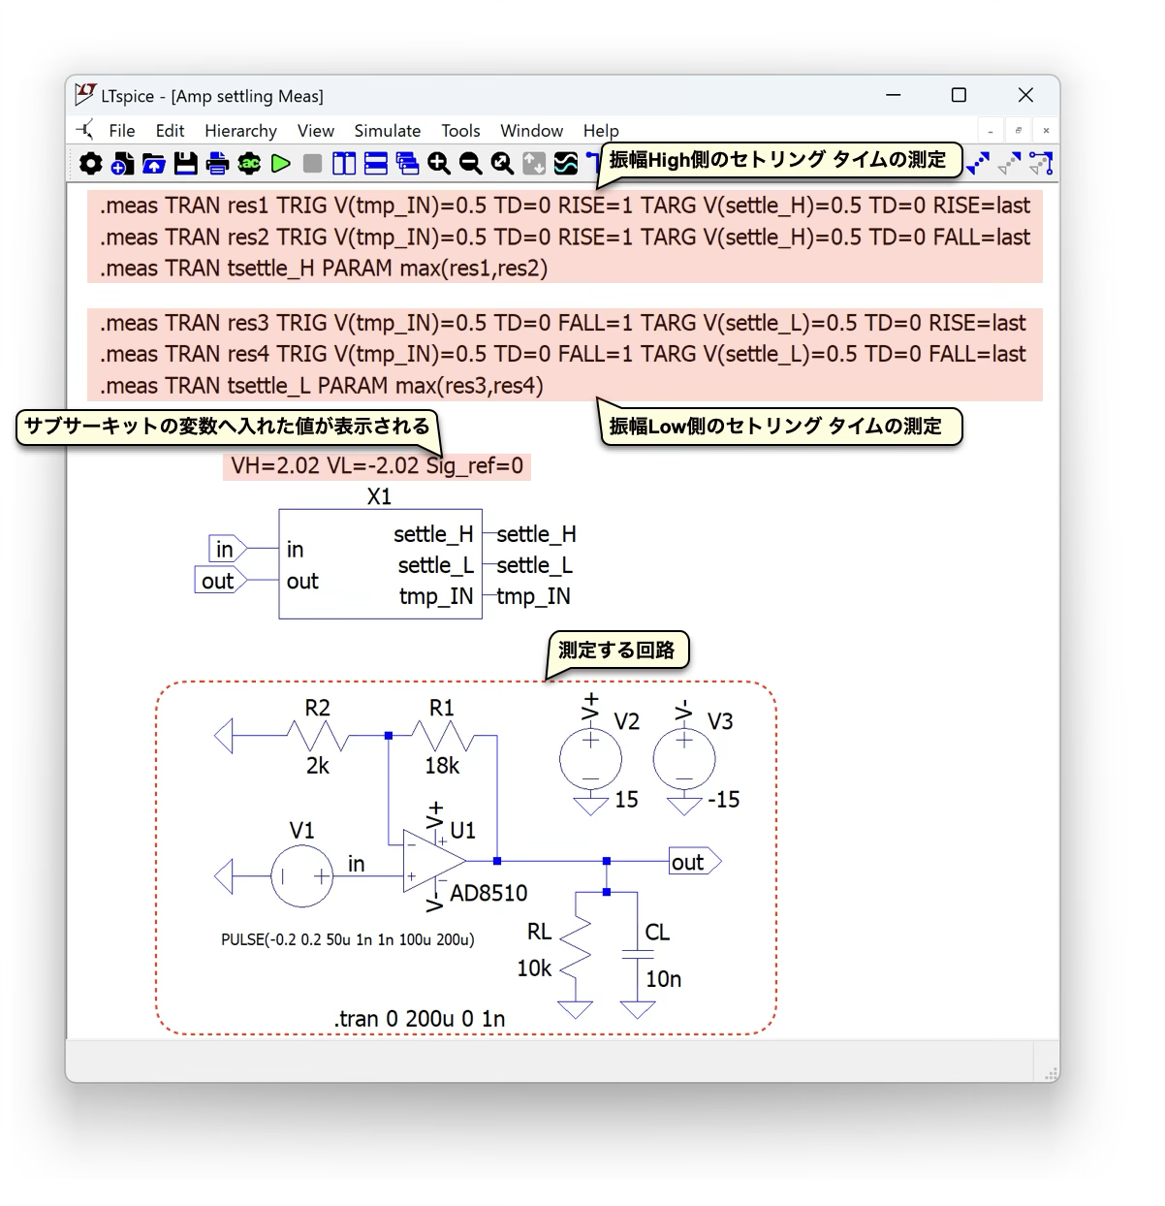The width and height of the screenshot is (1165, 1206).
Task: Select the '.meas TRAN tsettle_L PARAM' line
Action: coord(322,386)
